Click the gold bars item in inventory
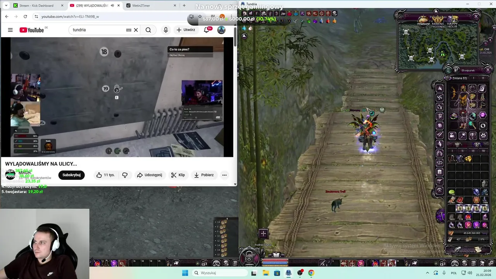 pos(468,158)
